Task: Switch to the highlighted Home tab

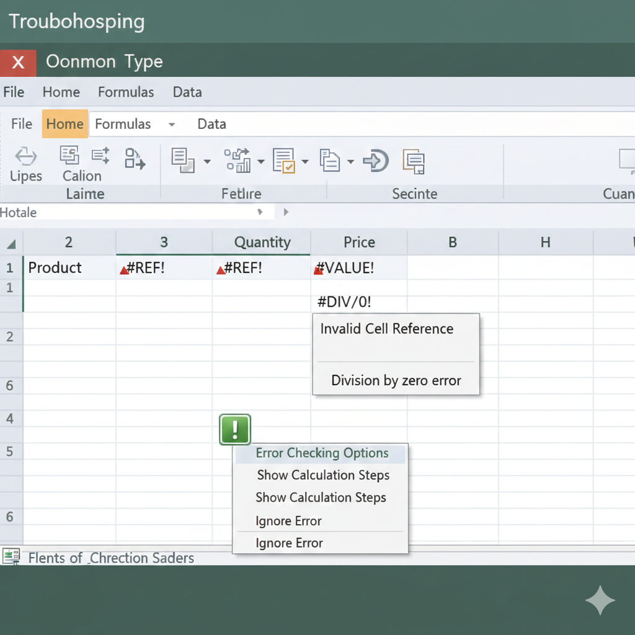Action: pyautogui.click(x=64, y=124)
